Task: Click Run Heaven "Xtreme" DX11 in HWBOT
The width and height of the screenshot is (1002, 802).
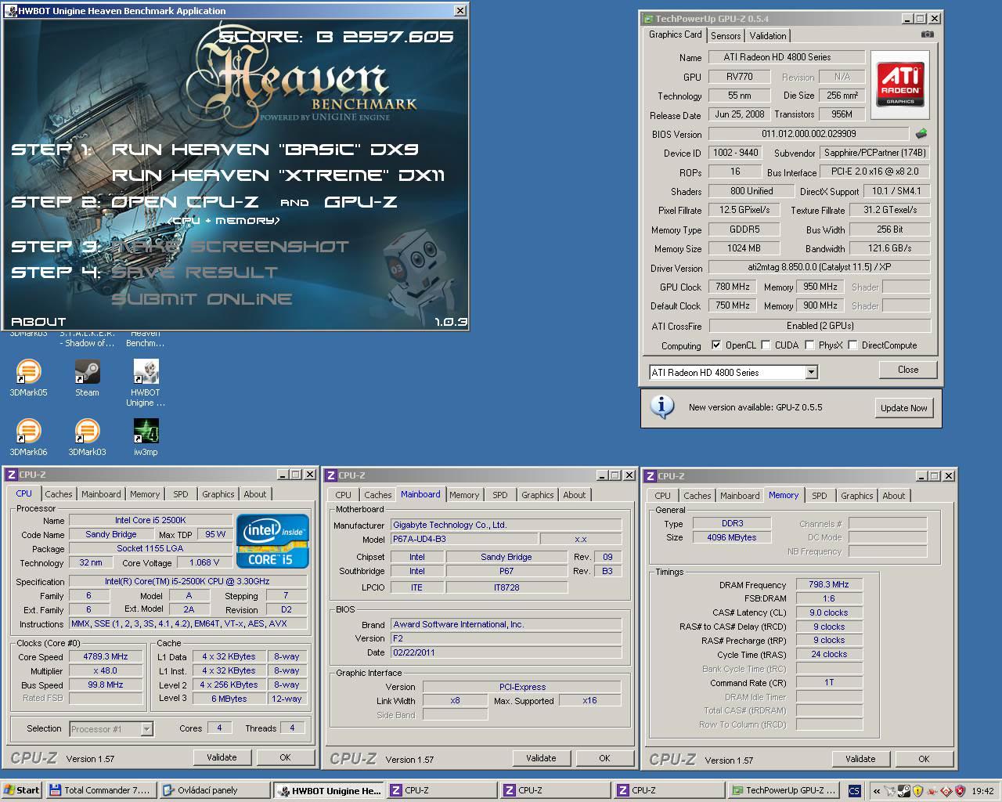Action: pos(278,175)
